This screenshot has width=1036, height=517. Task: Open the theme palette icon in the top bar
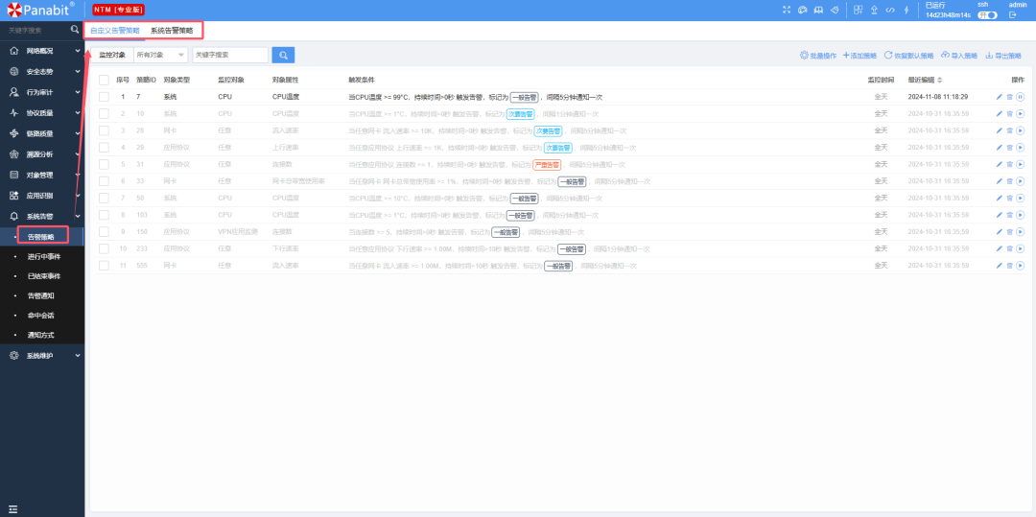click(803, 10)
